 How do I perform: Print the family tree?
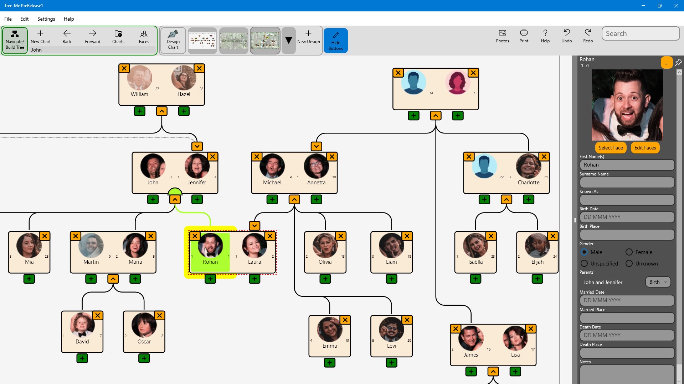tap(523, 36)
